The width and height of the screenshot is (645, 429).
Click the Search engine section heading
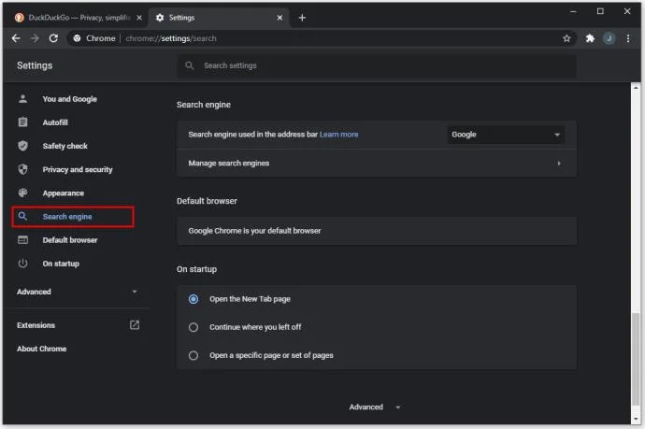click(204, 105)
